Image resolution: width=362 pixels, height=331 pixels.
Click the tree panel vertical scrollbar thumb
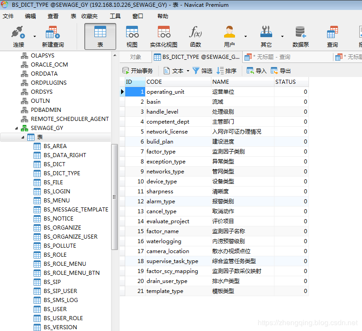(x=114, y=197)
